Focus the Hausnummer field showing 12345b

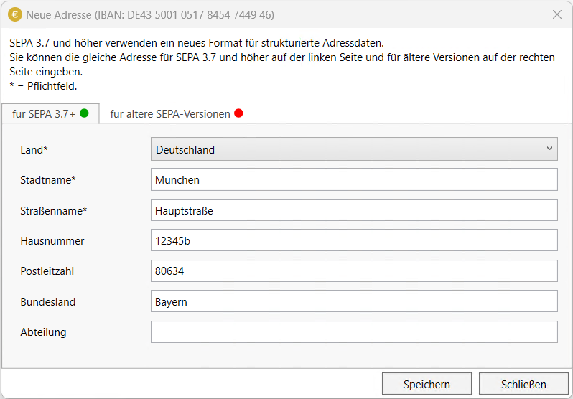point(354,240)
